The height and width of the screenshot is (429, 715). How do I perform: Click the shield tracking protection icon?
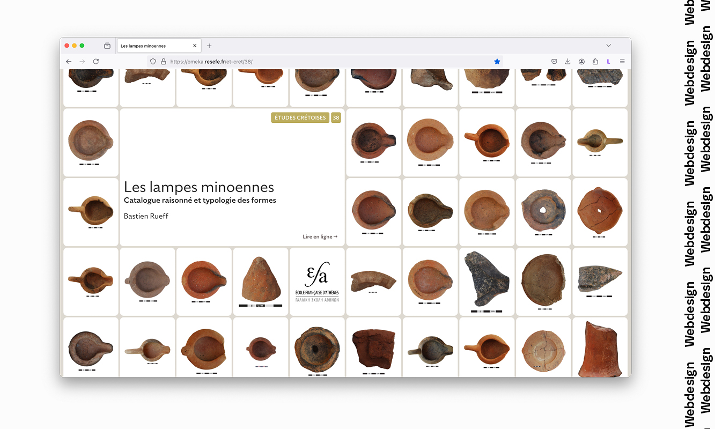(153, 62)
